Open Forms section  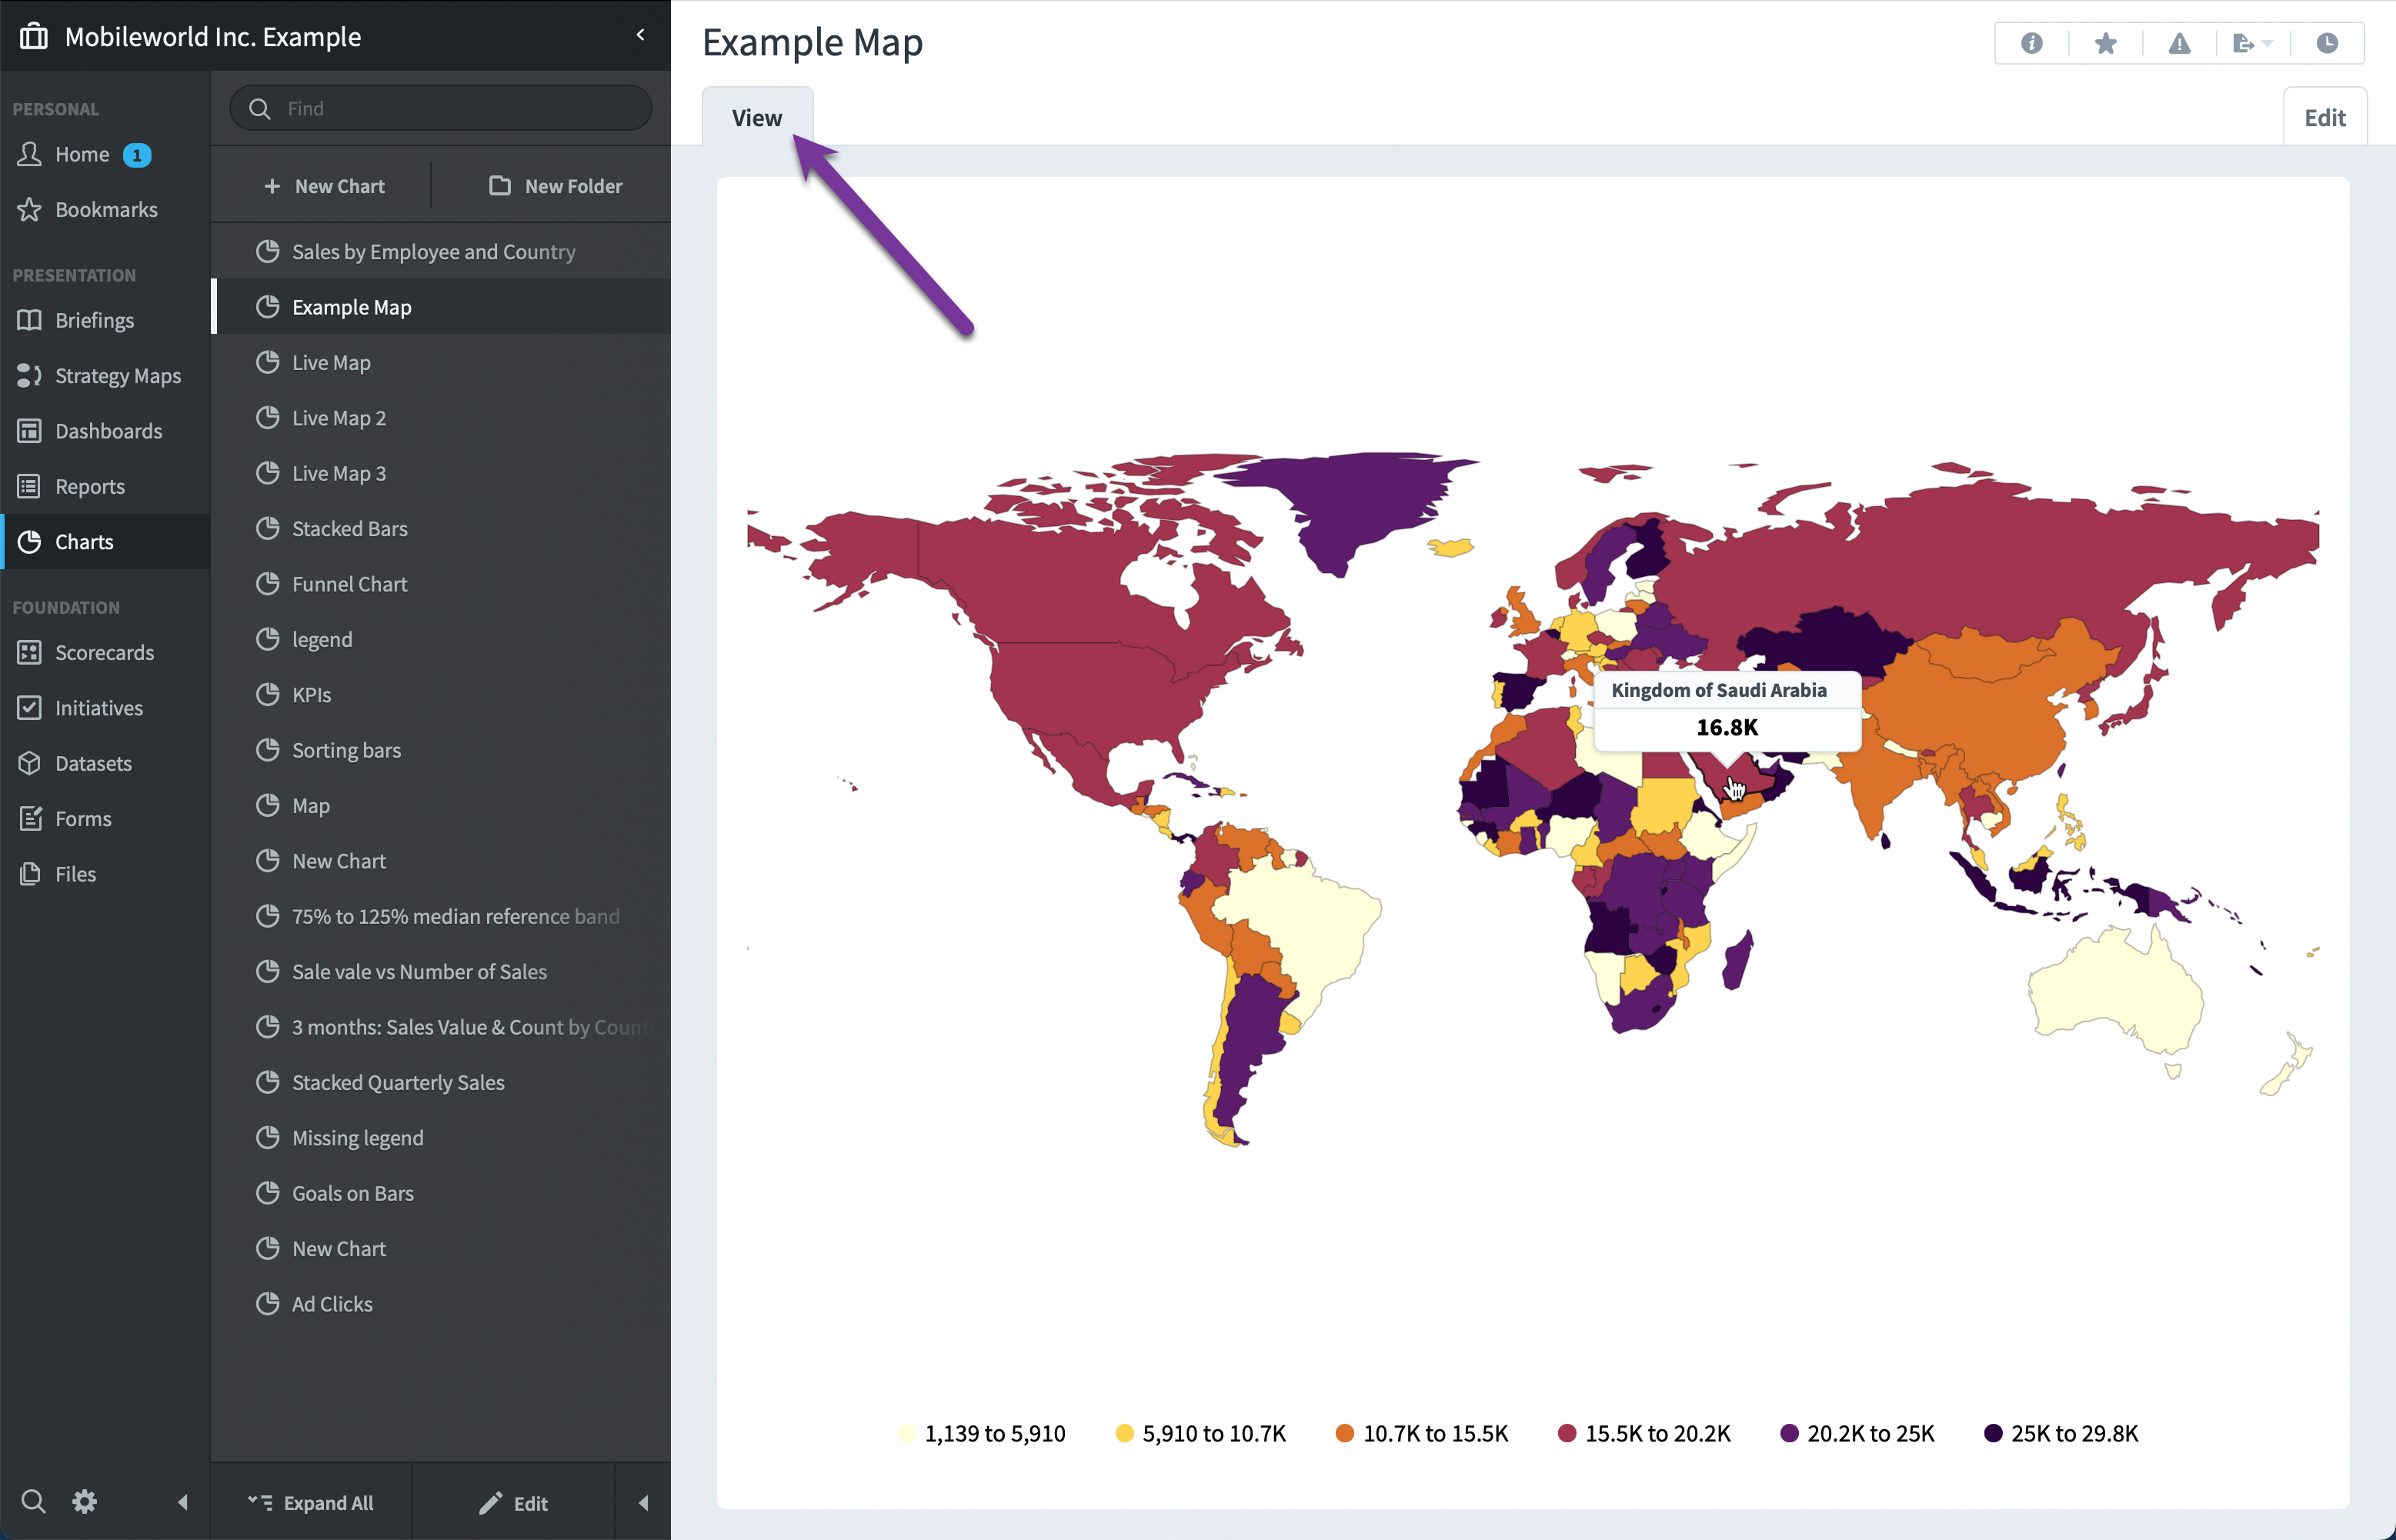pos(105,818)
